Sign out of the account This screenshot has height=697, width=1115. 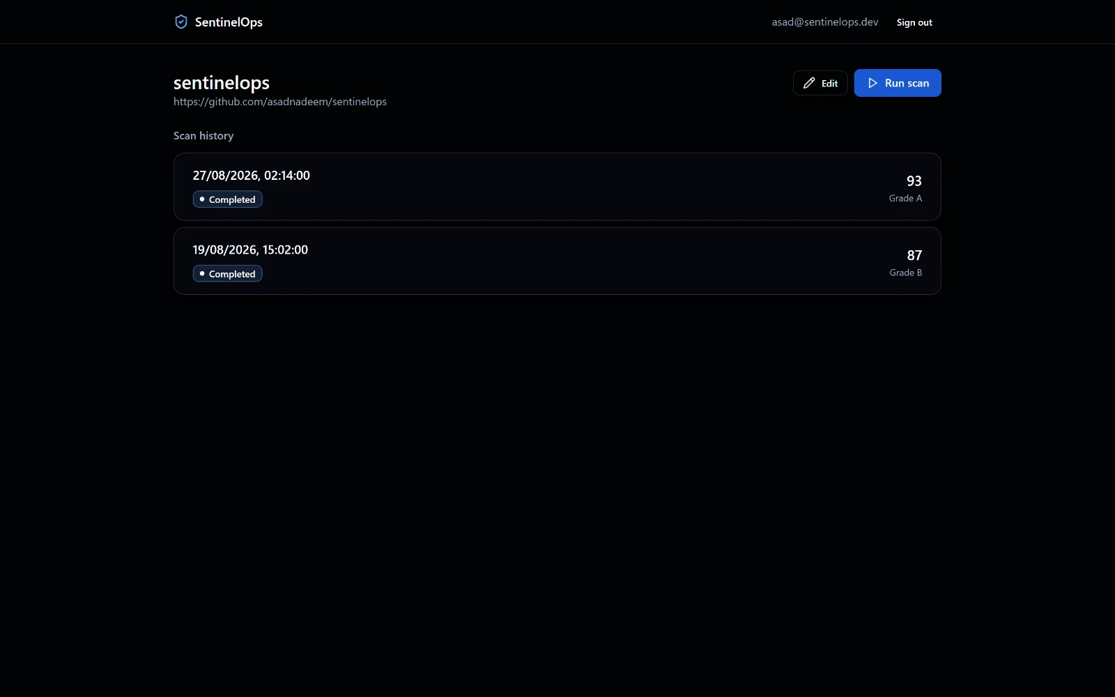coord(914,22)
